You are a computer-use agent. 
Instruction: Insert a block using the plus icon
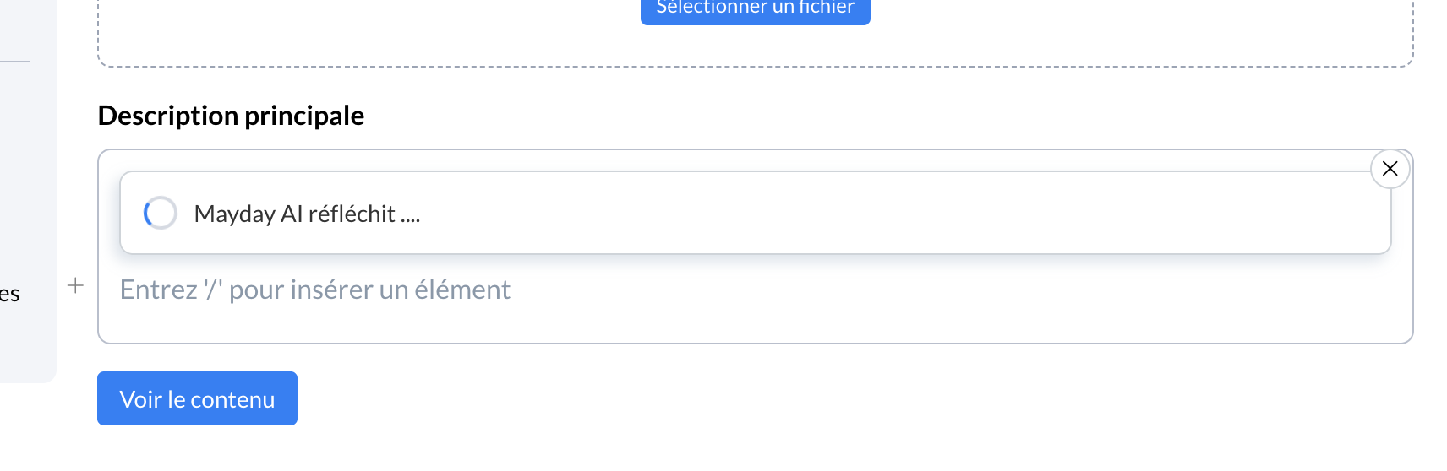[75, 286]
